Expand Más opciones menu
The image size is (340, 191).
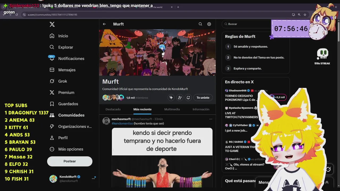[67, 149]
